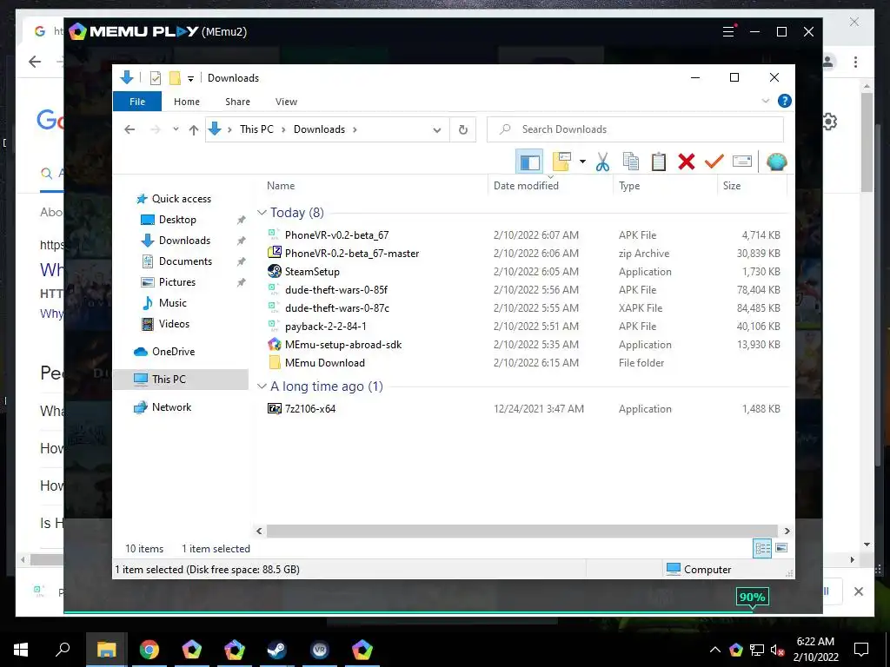This screenshot has width=890, height=667.
Task: Open the Share ribbon tab
Action: click(237, 102)
